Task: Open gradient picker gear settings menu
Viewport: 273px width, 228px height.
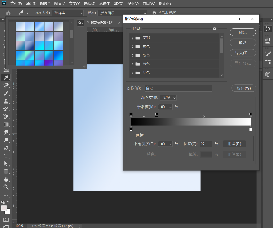Action: pos(80,23)
